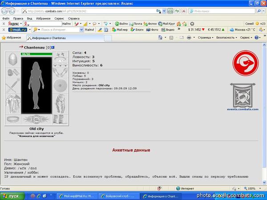267x200 pixels.
Task: Open Фотки in the Yandex toolbar
Action: tap(150, 24)
